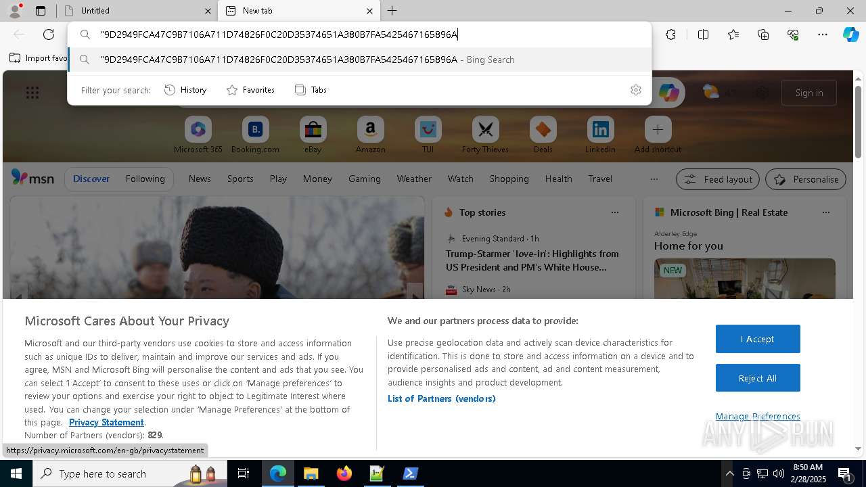Image resolution: width=866 pixels, height=487 pixels.
Task: Open the browser profile icon
Action: click(x=14, y=11)
